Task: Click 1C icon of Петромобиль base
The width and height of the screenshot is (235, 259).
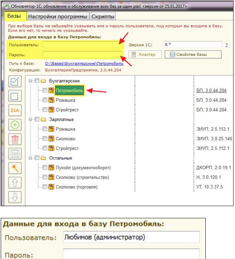Action: pyautogui.click(x=51, y=90)
